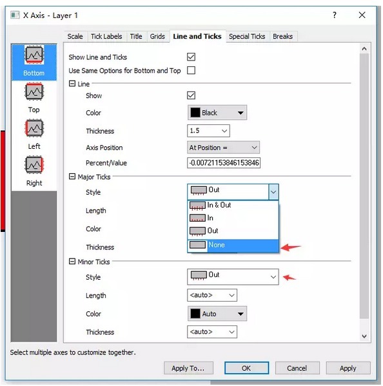Select the Right axis icon

click(x=34, y=164)
